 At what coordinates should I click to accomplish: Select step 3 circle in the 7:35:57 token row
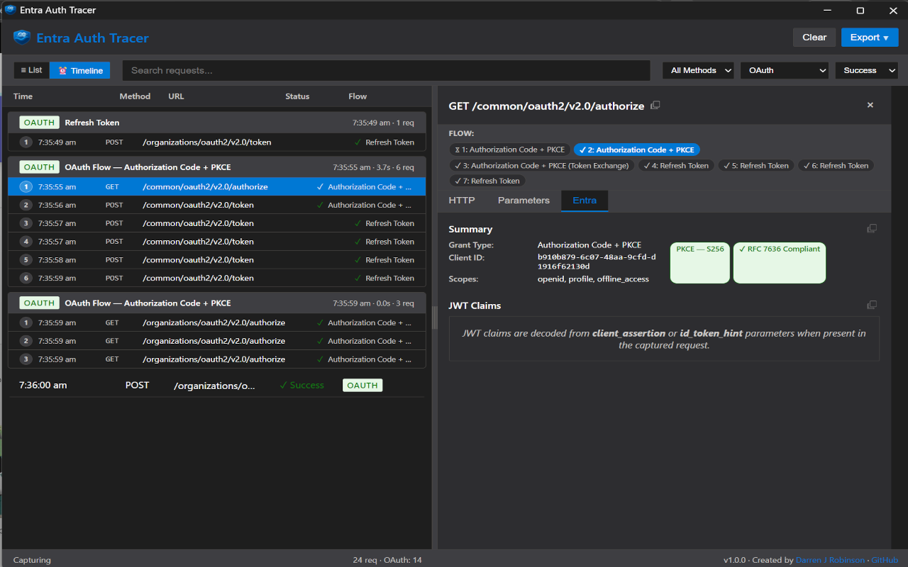[26, 223]
